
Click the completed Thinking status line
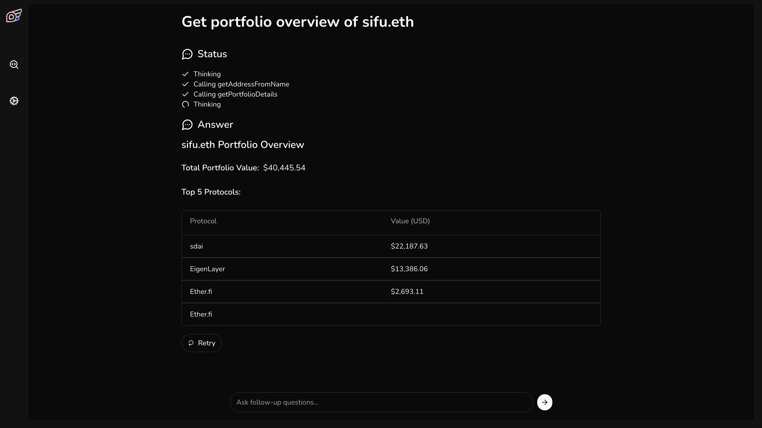[207, 74]
